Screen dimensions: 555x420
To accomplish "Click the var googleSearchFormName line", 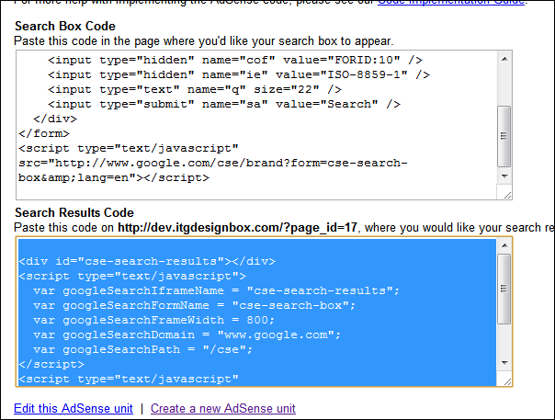I will click(194, 305).
